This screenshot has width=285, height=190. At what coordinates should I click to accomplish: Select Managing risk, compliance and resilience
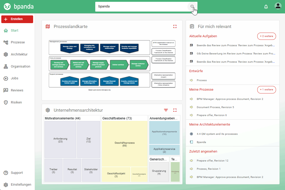(89, 48)
